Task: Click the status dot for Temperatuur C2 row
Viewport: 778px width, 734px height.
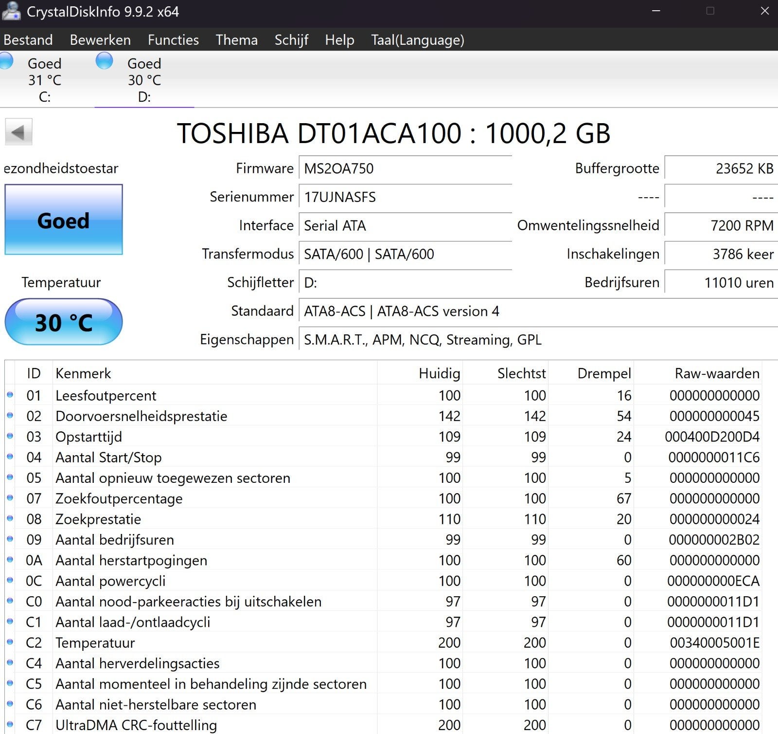Action: (x=10, y=642)
